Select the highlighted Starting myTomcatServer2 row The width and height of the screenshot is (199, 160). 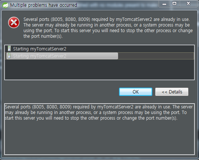coord(99,56)
